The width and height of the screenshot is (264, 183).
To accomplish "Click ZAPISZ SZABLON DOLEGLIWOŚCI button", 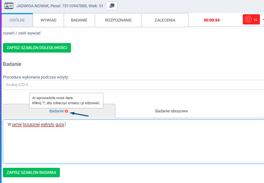I will (37, 48).
